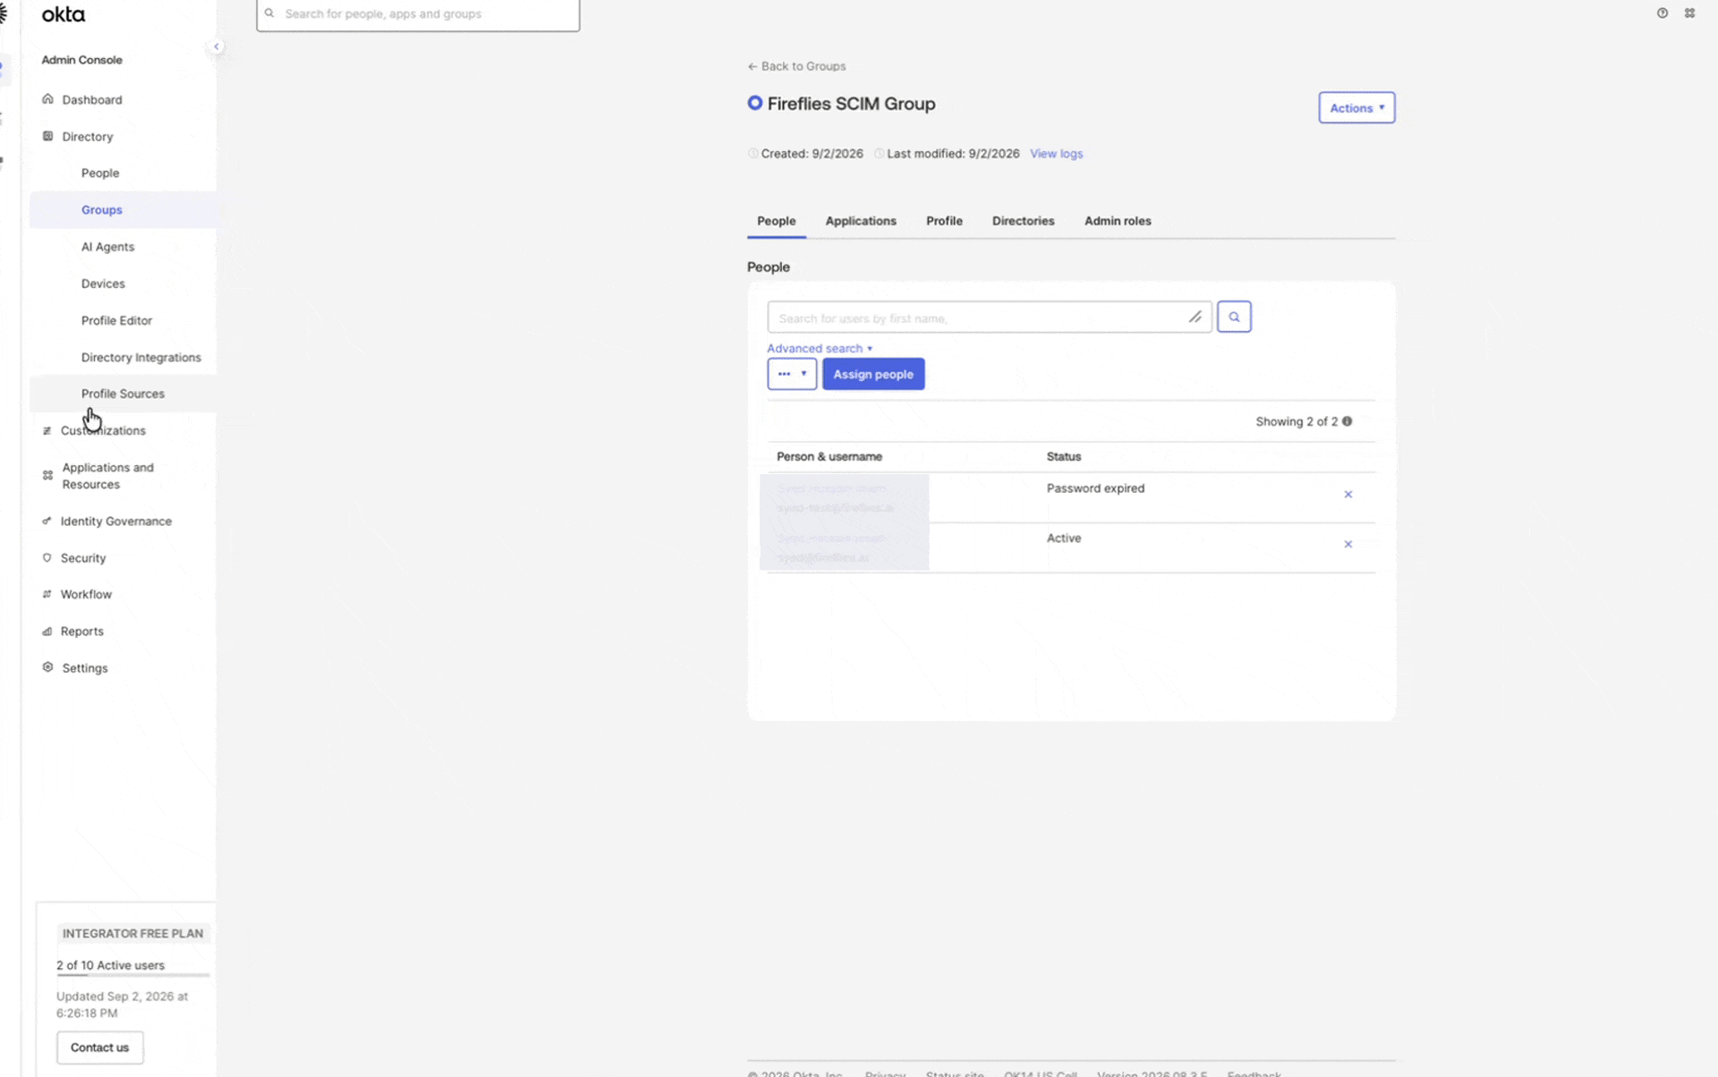
Task: Click the active users progress bar
Action: [x=132, y=974]
